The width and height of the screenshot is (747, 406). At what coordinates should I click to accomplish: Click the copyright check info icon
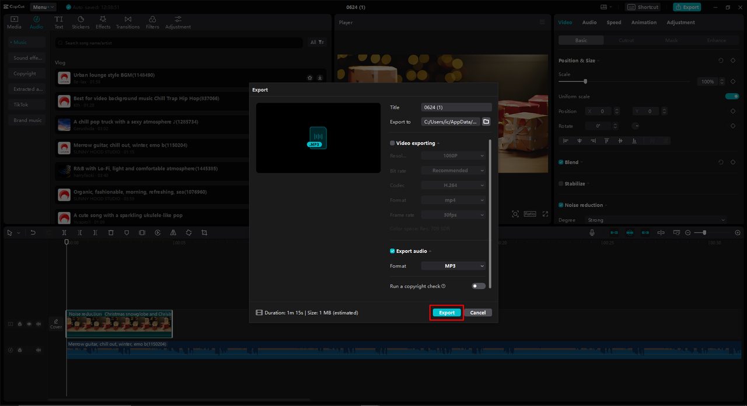(x=444, y=286)
